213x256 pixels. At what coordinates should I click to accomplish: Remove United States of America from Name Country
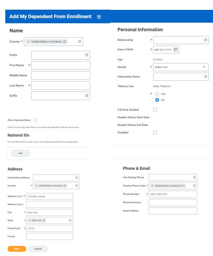pyautogui.click(x=28, y=42)
